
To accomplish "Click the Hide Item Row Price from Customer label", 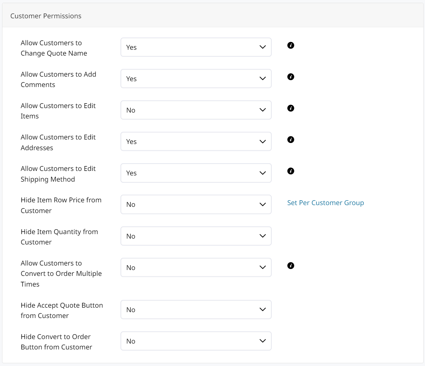I will 61,205.
